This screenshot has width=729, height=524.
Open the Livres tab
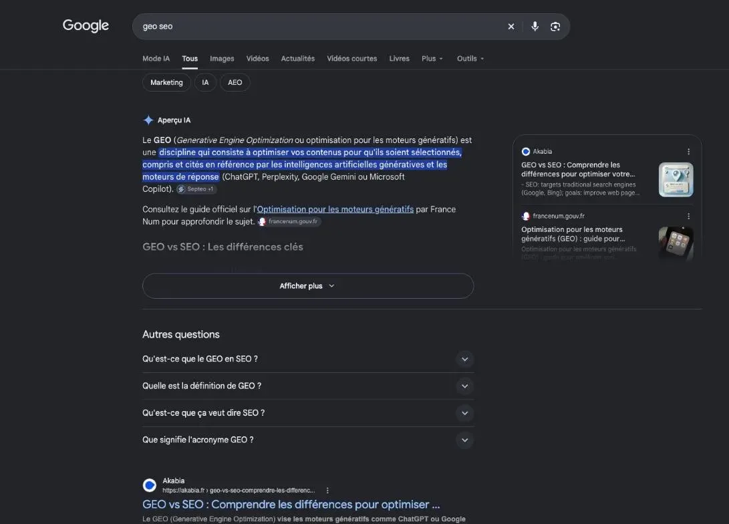click(400, 59)
